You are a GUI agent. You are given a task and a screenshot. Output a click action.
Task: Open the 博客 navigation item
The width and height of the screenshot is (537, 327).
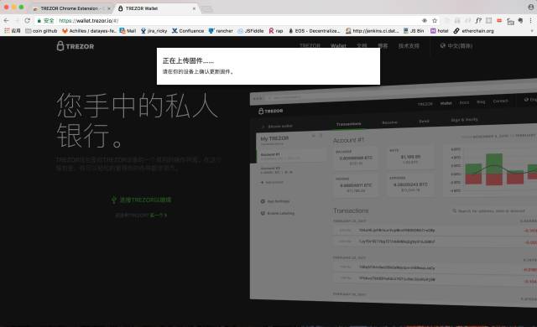(383, 45)
